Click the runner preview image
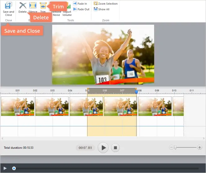This screenshot has width=206, height=173. (x=103, y=54)
